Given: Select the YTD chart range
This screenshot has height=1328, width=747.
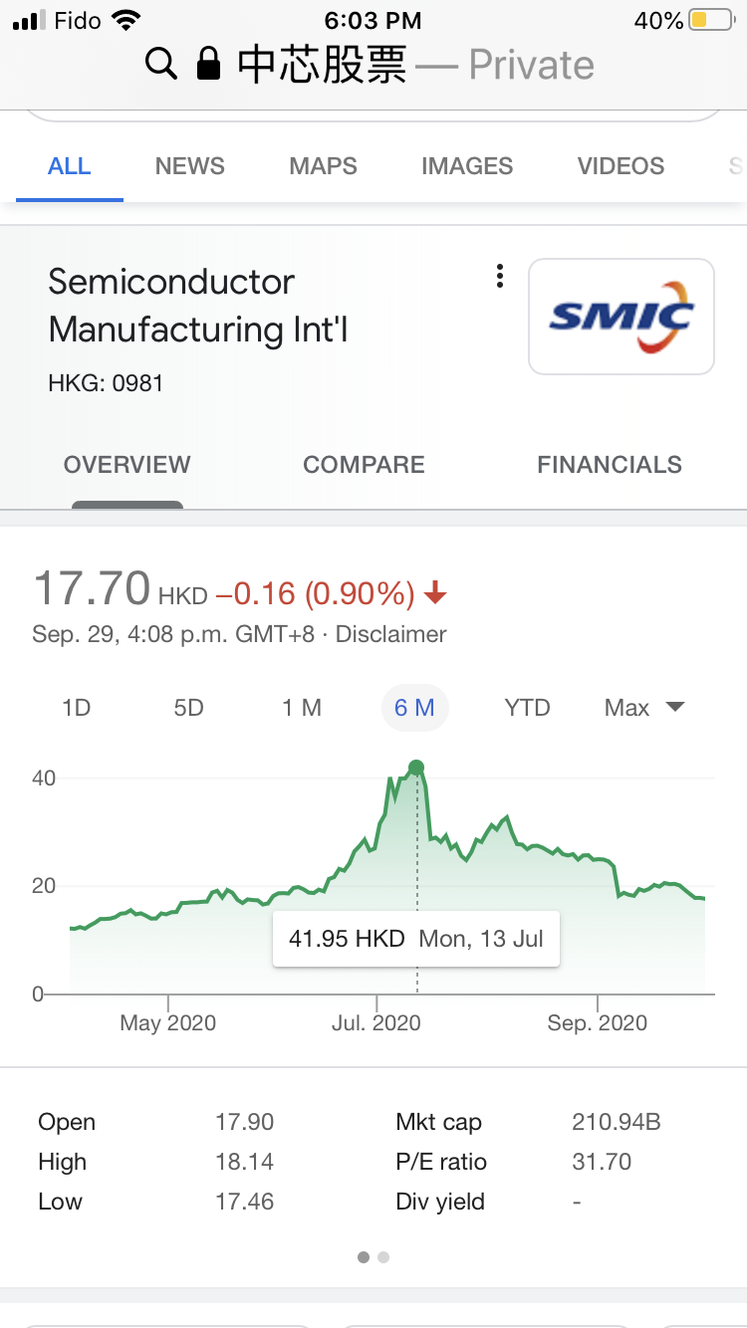Looking at the screenshot, I should pyautogui.click(x=528, y=708).
